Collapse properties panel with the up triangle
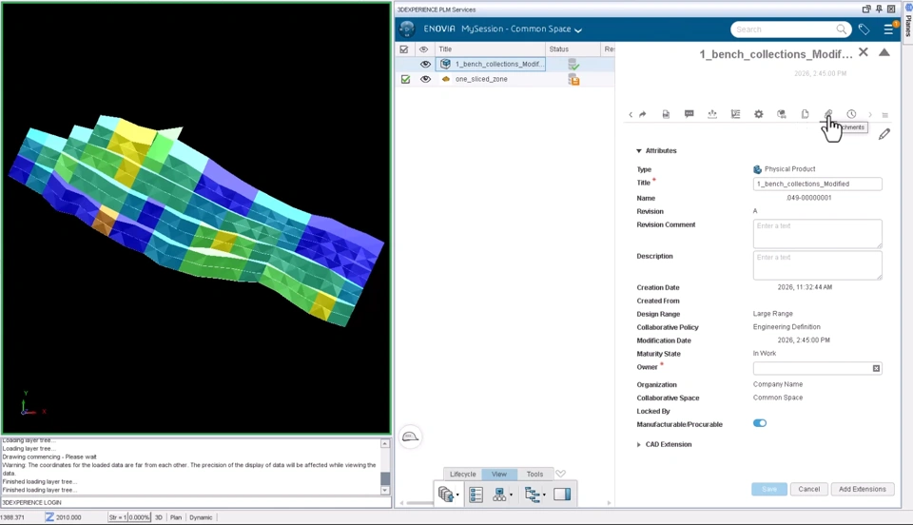This screenshot has height=525, width=913. [x=884, y=52]
